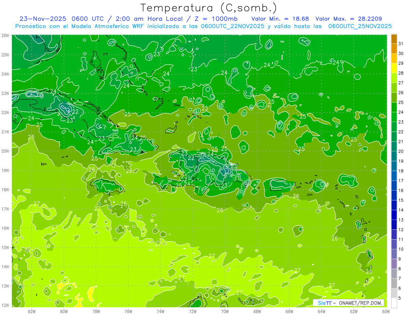Screen dimensions: 410x316
Task: Select the "Valor Min. = 18.68" text
Action: (x=280, y=19)
